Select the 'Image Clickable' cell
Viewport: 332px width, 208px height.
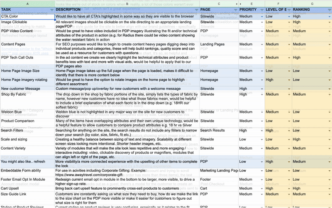(x=27, y=24)
